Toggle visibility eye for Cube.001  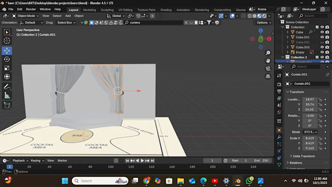(x=322, y=37)
